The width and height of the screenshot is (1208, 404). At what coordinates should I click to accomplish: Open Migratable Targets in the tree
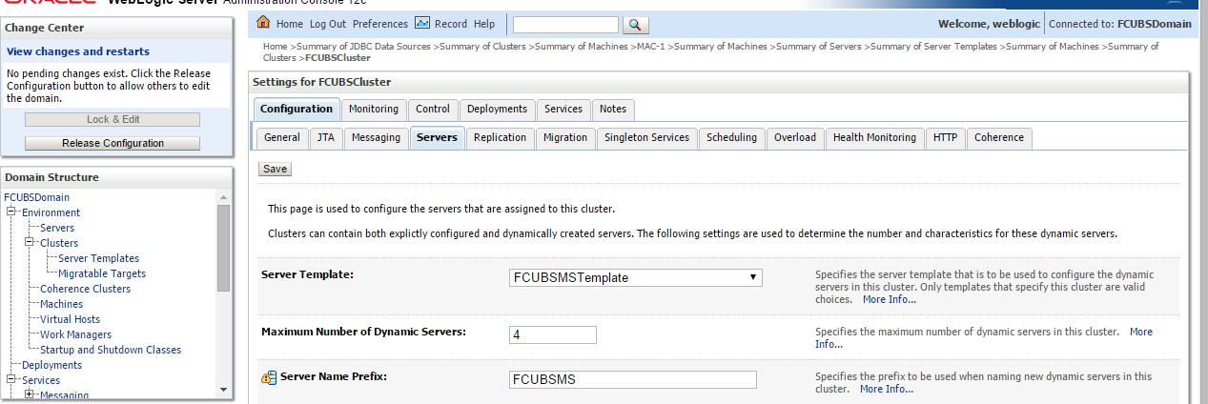(102, 273)
